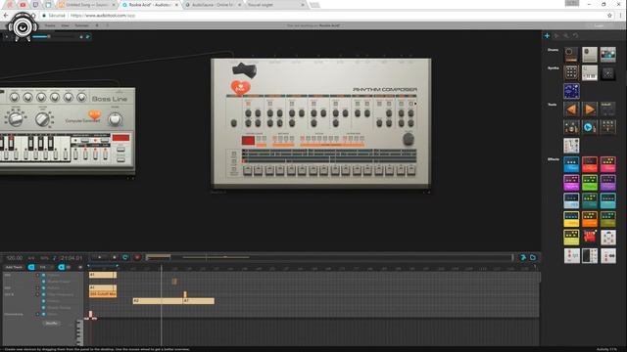
Task: Switch to the Rookie Acid Audiotool tab
Action: pos(150,5)
